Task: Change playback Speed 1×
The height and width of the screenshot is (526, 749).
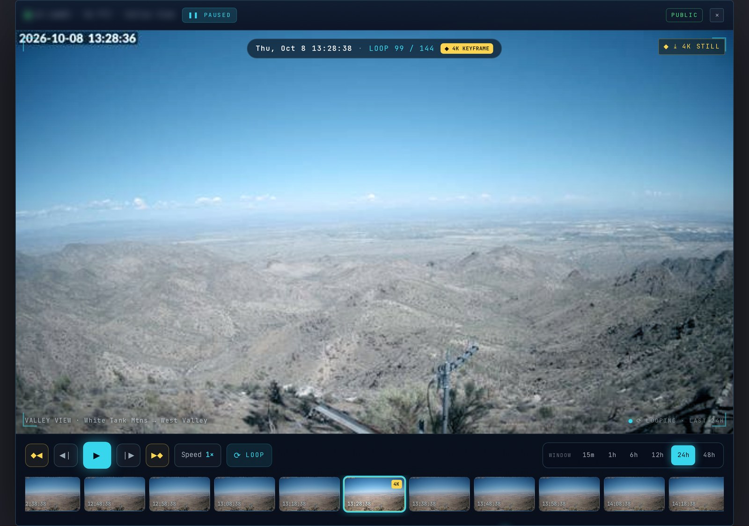Action: click(x=198, y=455)
